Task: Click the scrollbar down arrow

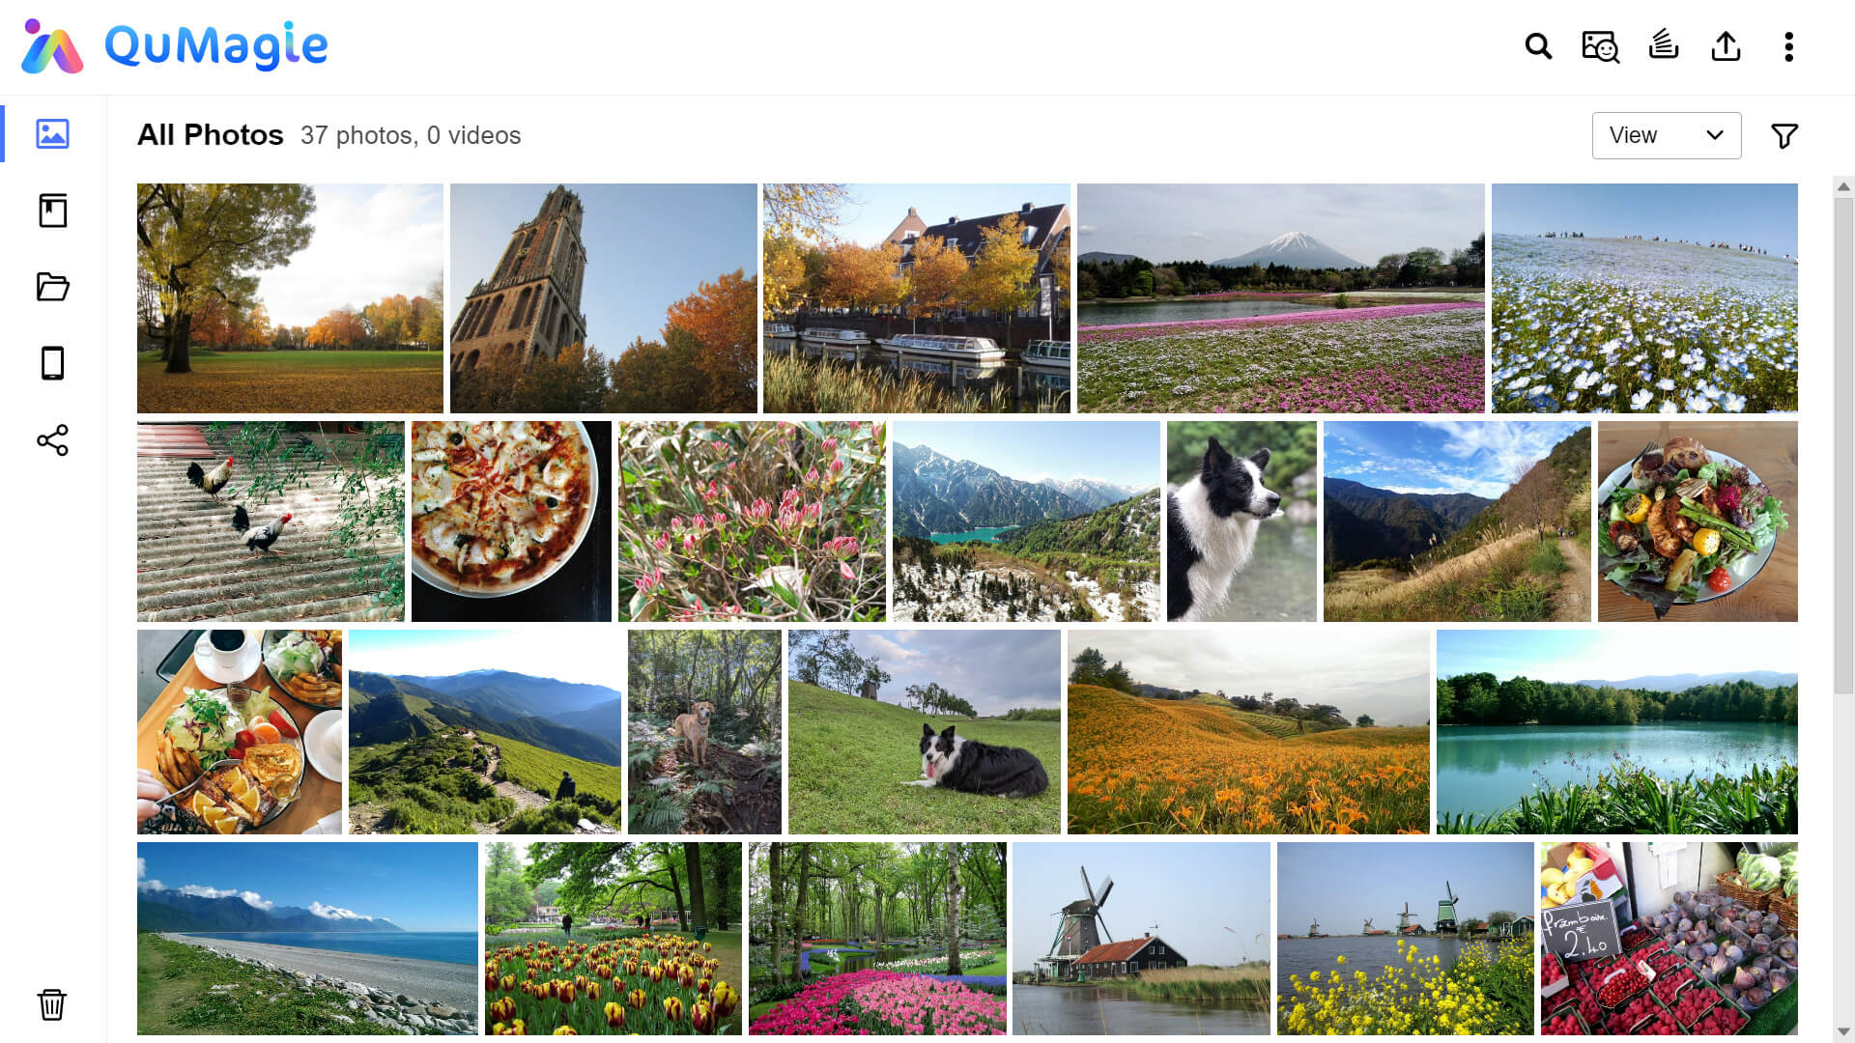Action: pyautogui.click(x=1843, y=1031)
